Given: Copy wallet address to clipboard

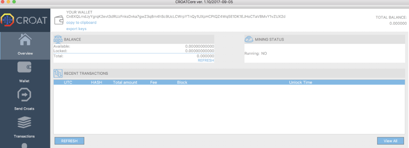Looking at the screenshot, I should click(x=81, y=23).
